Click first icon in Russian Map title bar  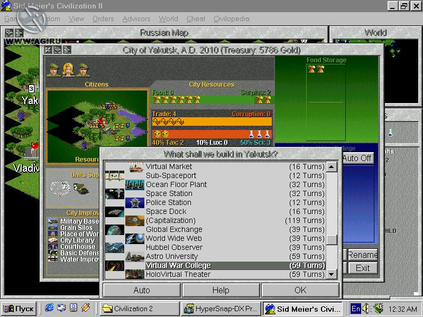point(9,33)
